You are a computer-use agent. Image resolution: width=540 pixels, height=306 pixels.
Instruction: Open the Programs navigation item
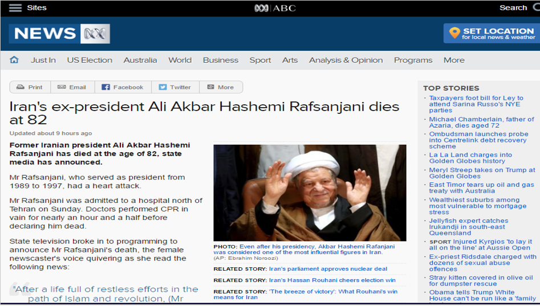pos(413,60)
